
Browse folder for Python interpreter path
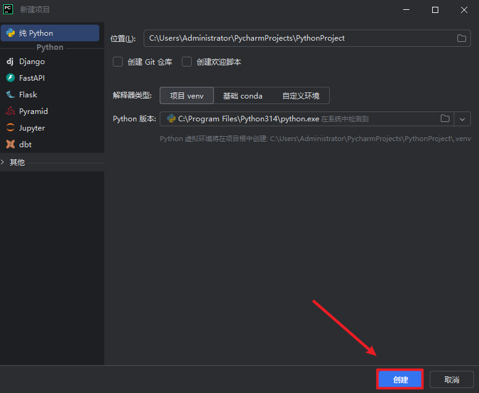point(445,119)
